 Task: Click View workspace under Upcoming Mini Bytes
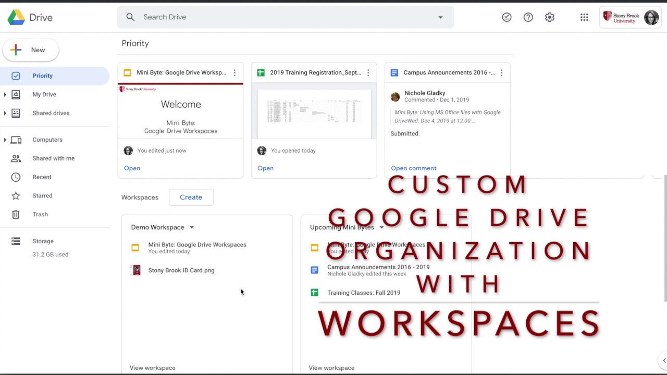tap(331, 368)
